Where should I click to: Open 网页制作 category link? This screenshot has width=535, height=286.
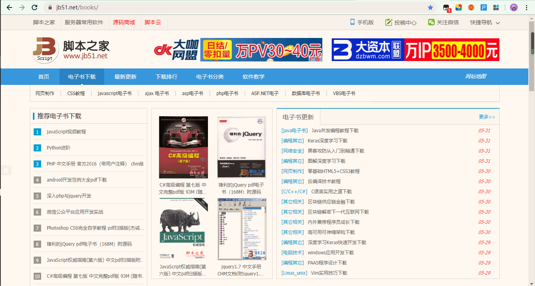point(45,94)
